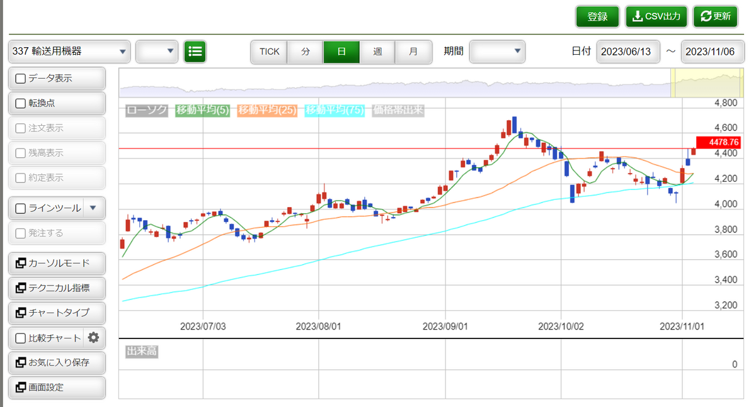This screenshot has width=756, height=407.
Task: Click the 登録 button
Action: pos(597,17)
